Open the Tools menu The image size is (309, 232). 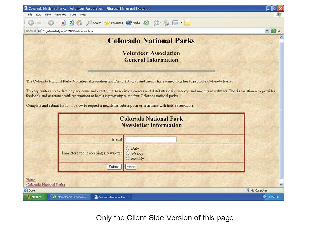click(x=73, y=15)
